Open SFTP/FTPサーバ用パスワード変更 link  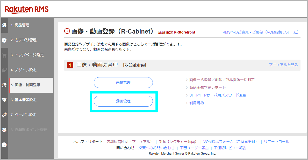218,95
